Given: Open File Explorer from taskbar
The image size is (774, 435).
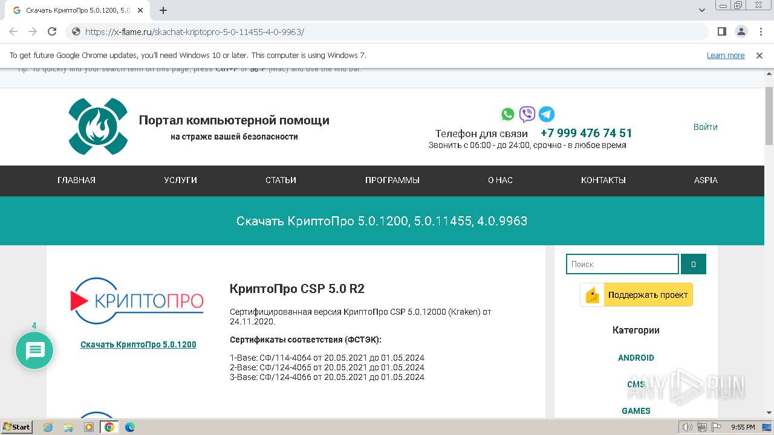Looking at the screenshot, I should 68,427.
